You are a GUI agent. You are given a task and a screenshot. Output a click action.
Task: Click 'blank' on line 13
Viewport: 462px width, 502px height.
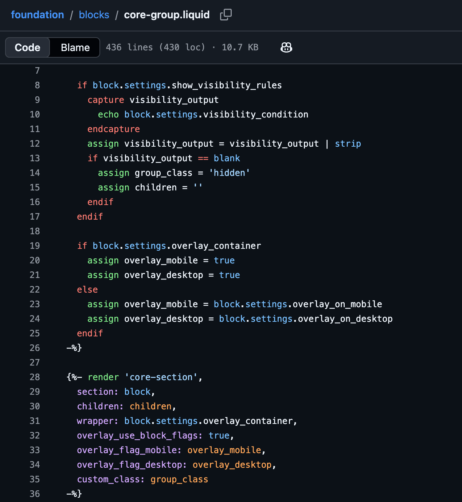click(227, 158)
